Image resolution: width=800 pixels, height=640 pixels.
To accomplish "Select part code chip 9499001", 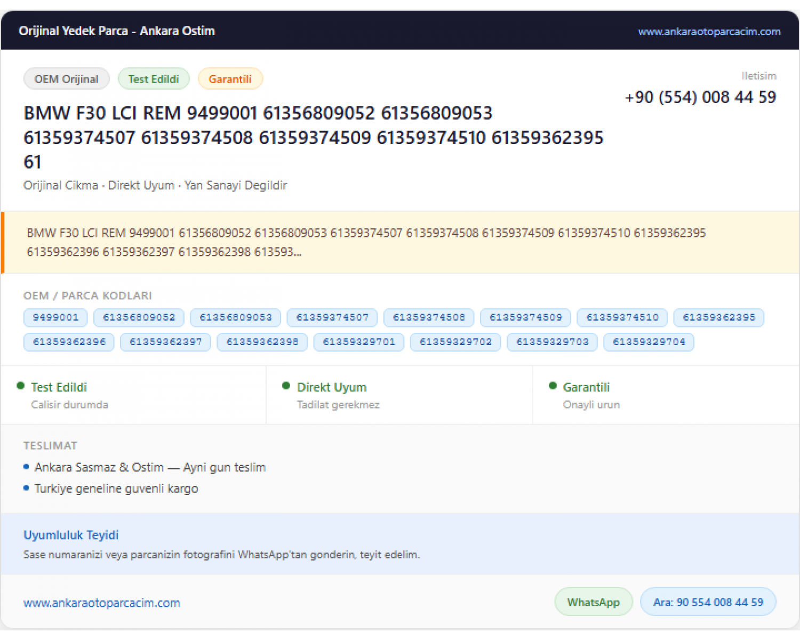I will click(x=55, y=317).
